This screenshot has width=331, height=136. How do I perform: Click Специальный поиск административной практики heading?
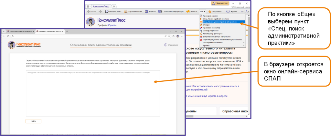pos(101,45)
